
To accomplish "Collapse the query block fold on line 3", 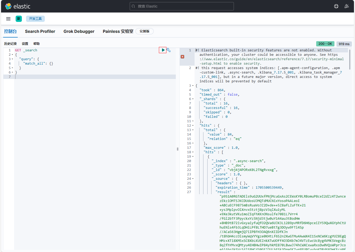I will click(12, 59).
